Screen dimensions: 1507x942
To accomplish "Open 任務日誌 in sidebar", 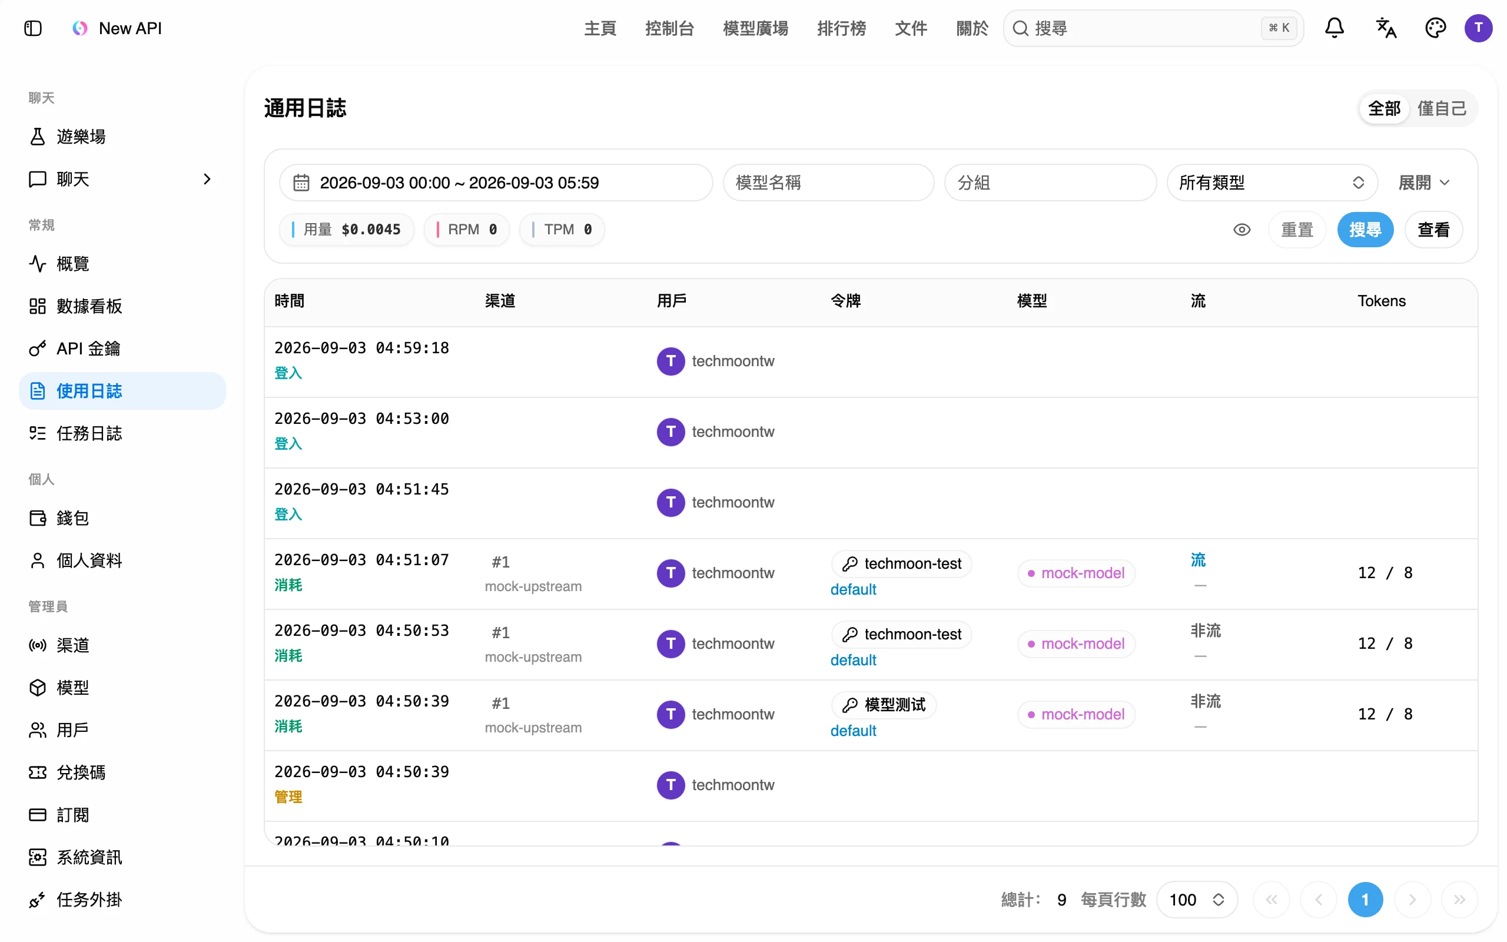I will 122,433.
